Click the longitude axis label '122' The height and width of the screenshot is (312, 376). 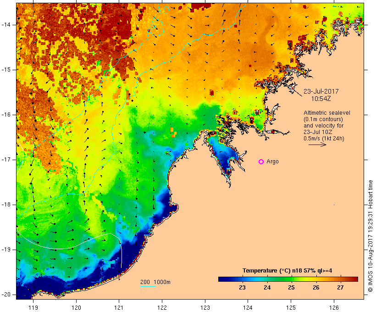(162, 308)
